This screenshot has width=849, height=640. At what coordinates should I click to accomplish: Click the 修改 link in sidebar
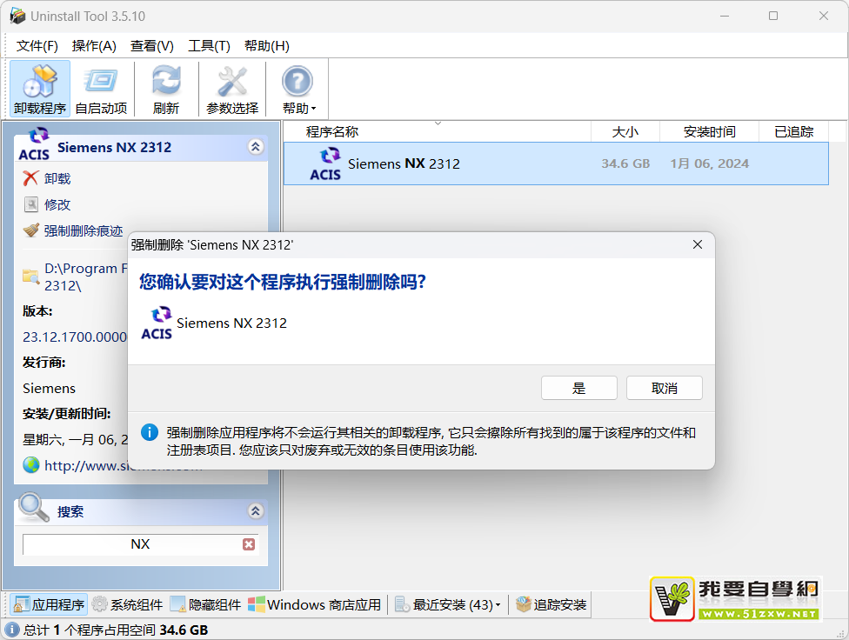point(57,204)
